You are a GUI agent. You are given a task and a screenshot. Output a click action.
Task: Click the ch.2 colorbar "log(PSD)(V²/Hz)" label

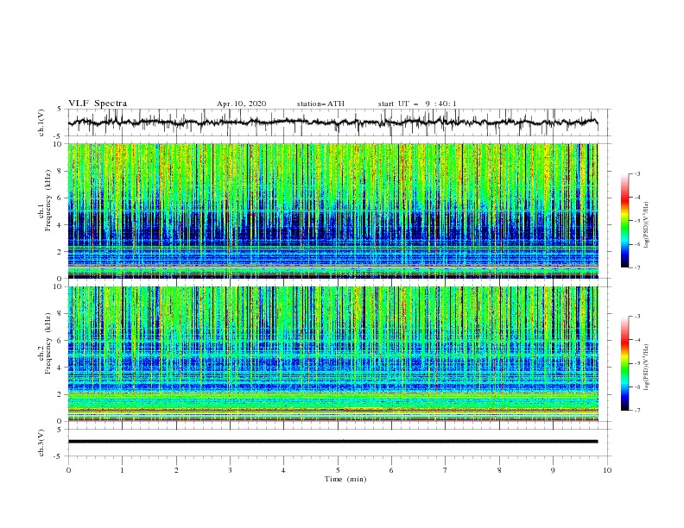647,367
